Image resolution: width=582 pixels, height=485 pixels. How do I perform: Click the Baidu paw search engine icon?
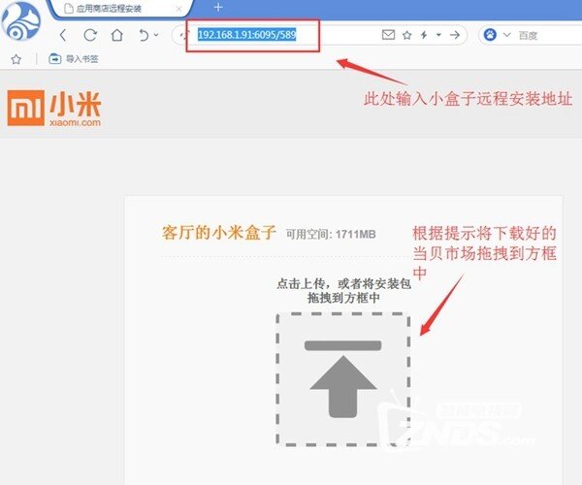tap(490, 35)
